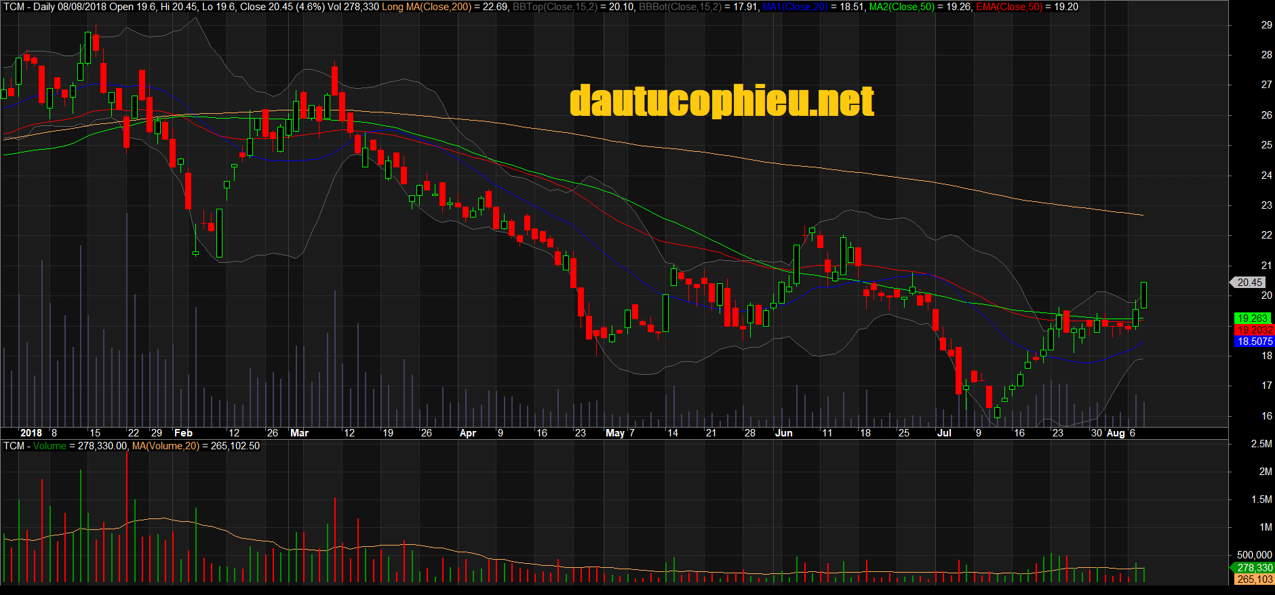Click the last green candlestick at 20.45

[1144, 295]
